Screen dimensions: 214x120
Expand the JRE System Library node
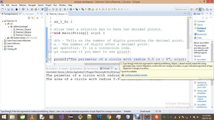coord(5,38)
